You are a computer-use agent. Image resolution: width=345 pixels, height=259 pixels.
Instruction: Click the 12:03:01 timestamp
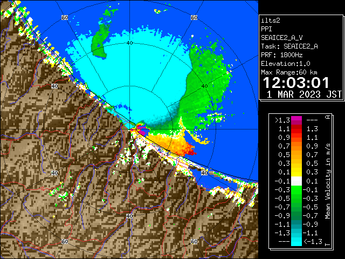pyautogui.click(x=296, y=83)
